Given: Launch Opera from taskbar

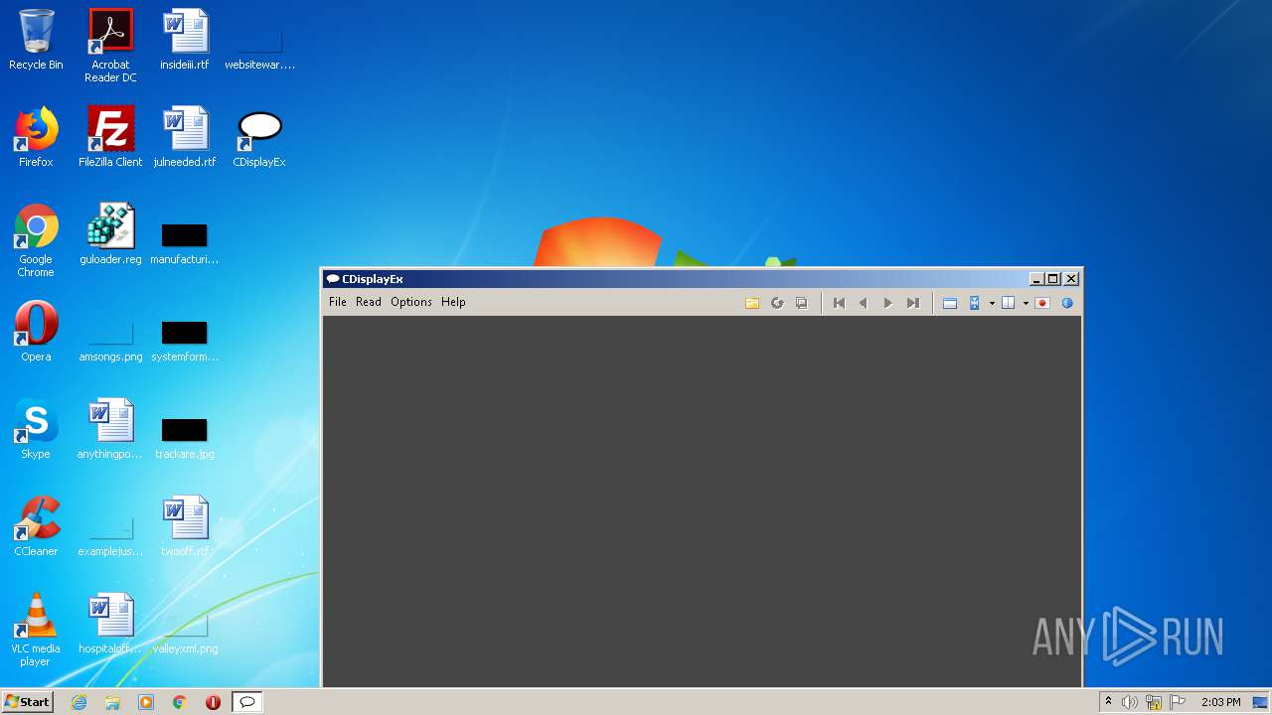Looking at the screenshot, I should point(213,702).
